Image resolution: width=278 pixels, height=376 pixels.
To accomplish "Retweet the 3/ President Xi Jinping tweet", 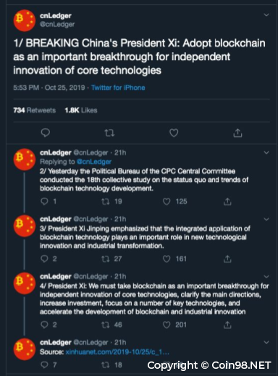I will 105,259.
